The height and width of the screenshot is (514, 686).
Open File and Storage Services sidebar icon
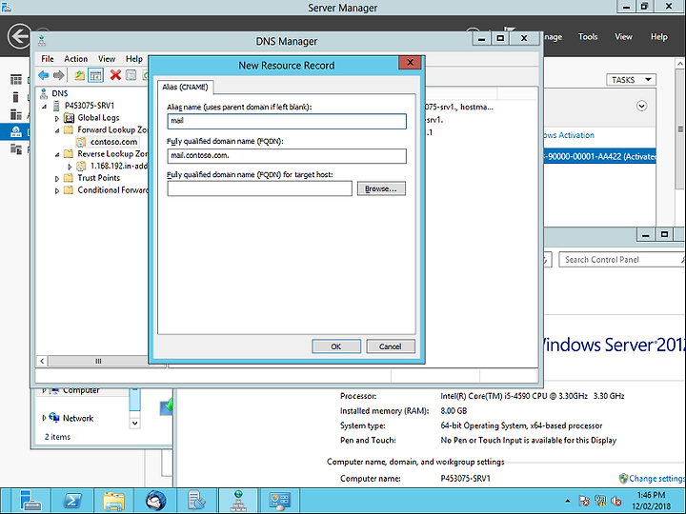coord(16,149)
